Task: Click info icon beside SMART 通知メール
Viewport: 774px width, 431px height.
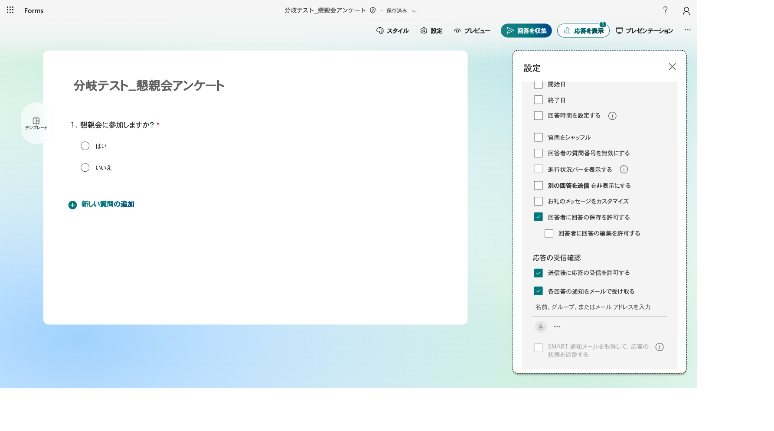Action: 660,347
